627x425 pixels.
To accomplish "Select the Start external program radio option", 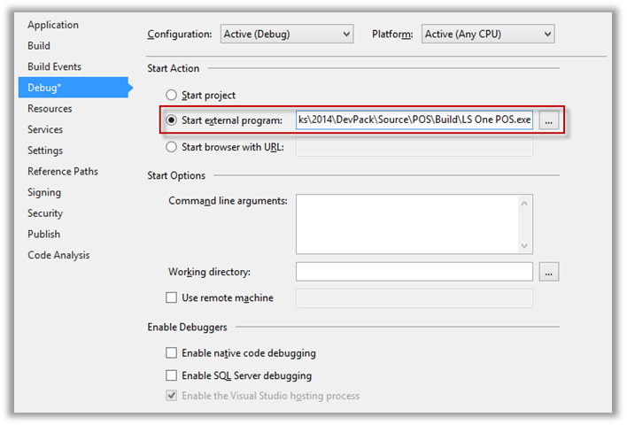I will 171,120.
